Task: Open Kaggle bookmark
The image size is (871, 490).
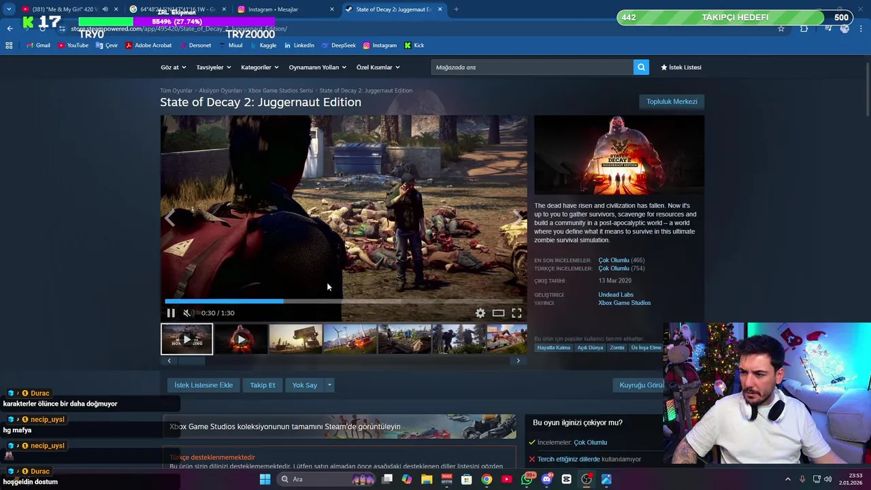Action: point(263,46)
